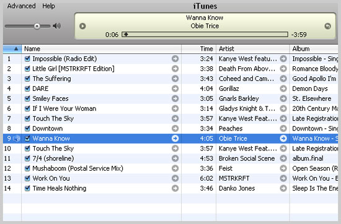
Task: Click the remaining time -3:59
Action: click(299, 35)
